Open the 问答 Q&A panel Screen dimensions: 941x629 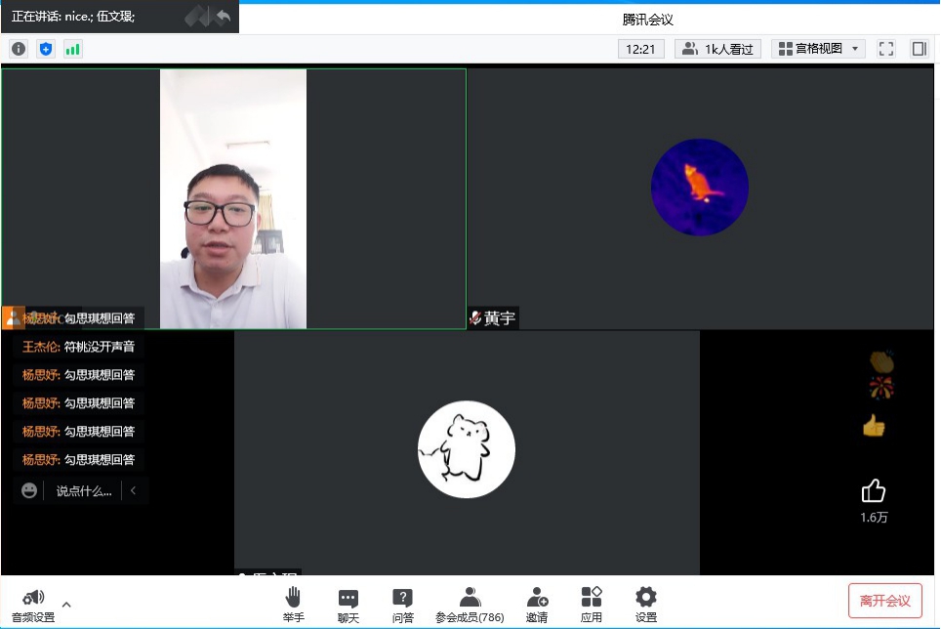click(402, 604)
